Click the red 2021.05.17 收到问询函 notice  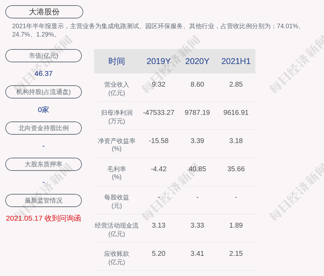pos(44,218)
